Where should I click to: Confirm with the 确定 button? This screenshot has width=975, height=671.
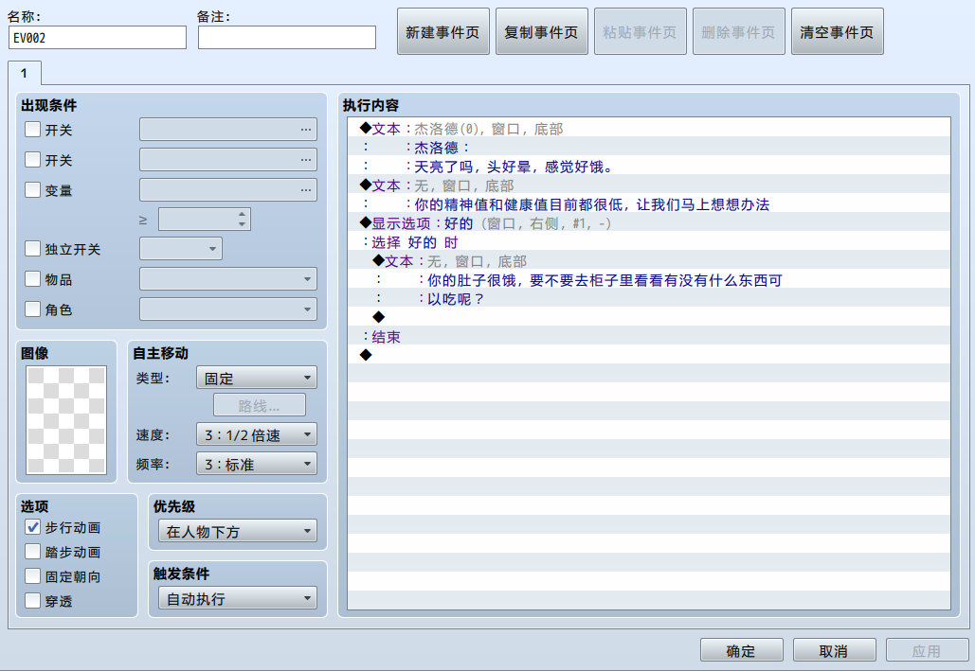pyautogui.click(x=741, y=650)
